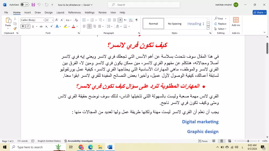Open Task View on the taskbar
Viewport: 269px width, 151px height.
pos(71,147)
